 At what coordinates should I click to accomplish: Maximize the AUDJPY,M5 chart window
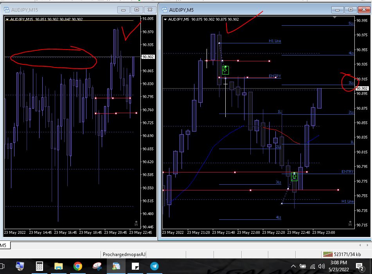tap(350, 10)
